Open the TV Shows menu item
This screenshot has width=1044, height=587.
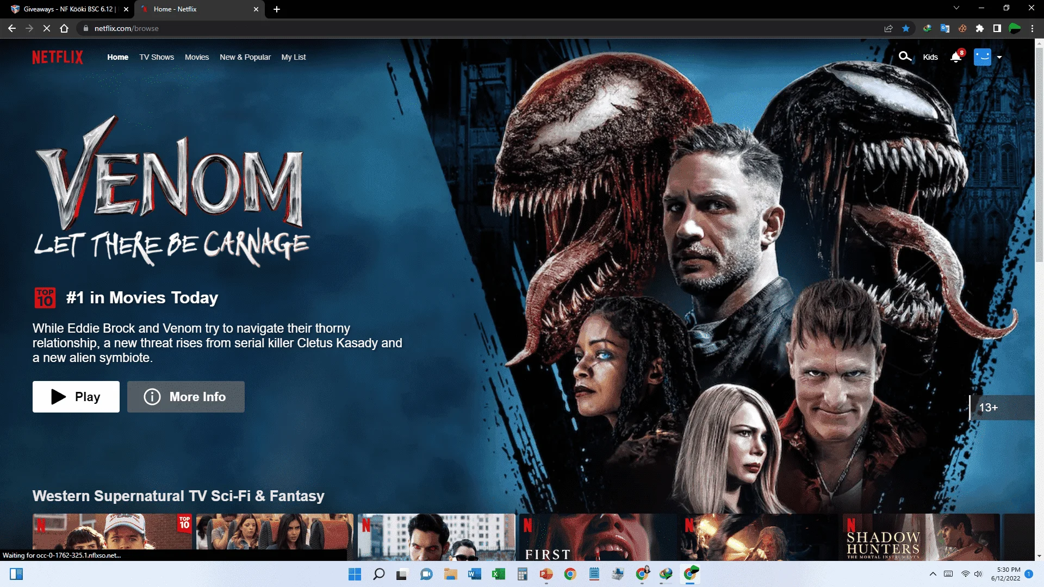pos(157,57)
